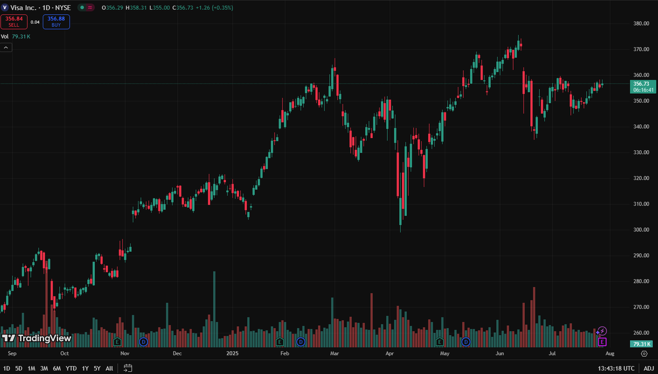The width and height of the screenshot is (658, 374).
Task: Select the 1M time range
Action: (31, 368)
